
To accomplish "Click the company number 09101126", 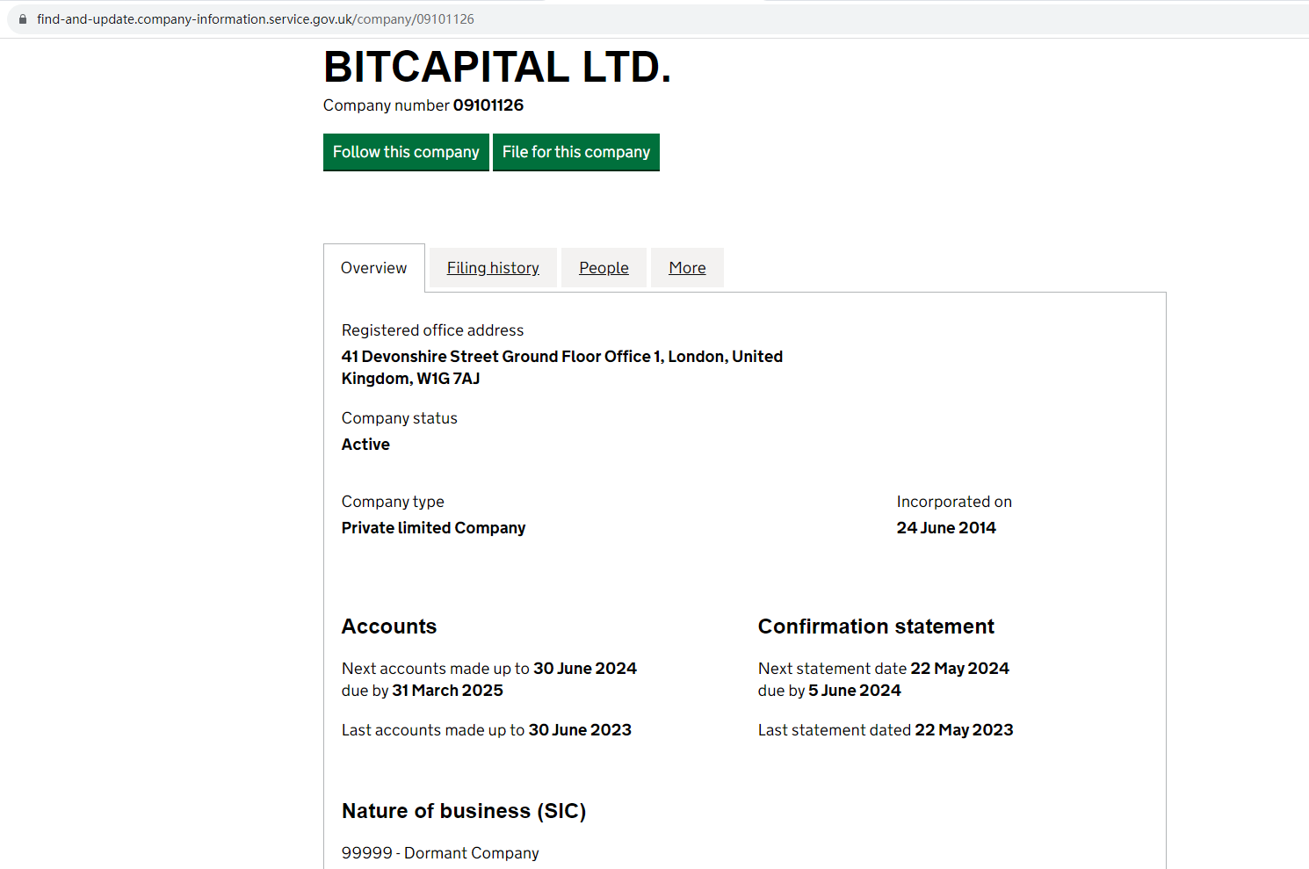I will 488,105.
